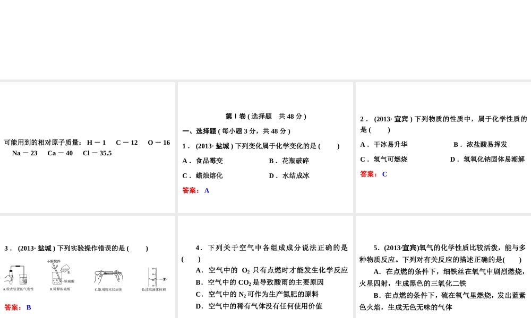
Task: Select heading '第Ⅰ卷(选择题 共48分)'
Action: 266,116
